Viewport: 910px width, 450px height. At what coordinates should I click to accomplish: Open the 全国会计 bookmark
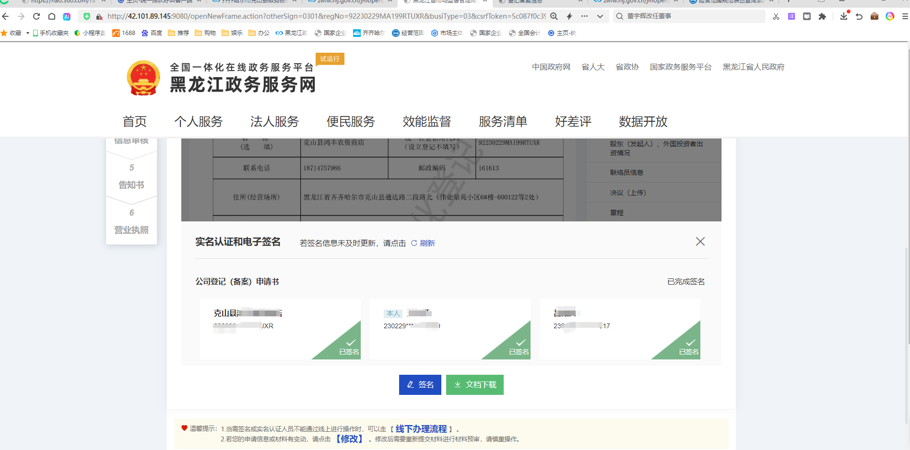pyautogui.click(x=524, y=33)
